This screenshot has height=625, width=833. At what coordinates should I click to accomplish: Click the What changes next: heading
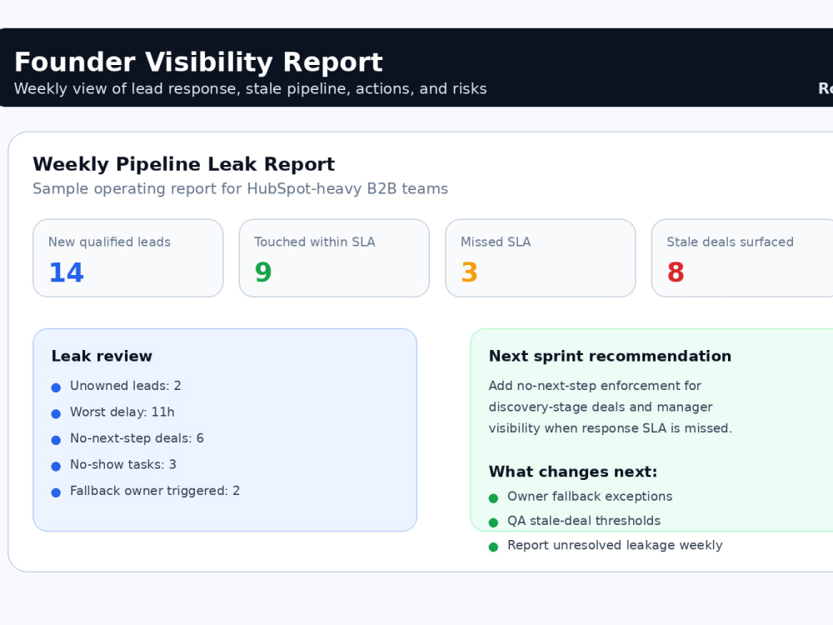pos(573,472)
